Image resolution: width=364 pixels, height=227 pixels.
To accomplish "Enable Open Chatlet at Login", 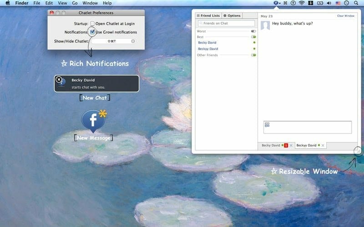I will [x=92, y=24].
